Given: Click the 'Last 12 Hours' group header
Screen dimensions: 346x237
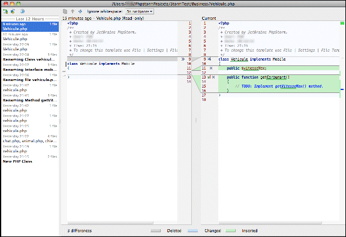Looking at the screenshot, I should click(x=30, y=19).
